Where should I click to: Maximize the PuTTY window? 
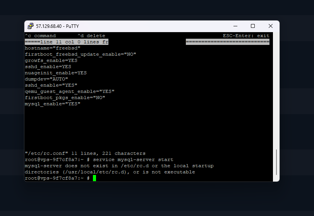[253, 26]
